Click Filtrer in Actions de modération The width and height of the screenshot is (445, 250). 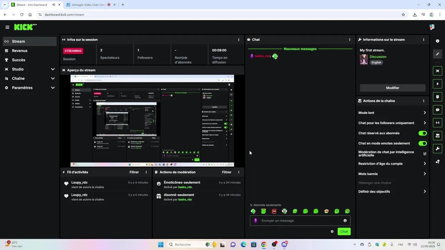click(x=227, y=172)
